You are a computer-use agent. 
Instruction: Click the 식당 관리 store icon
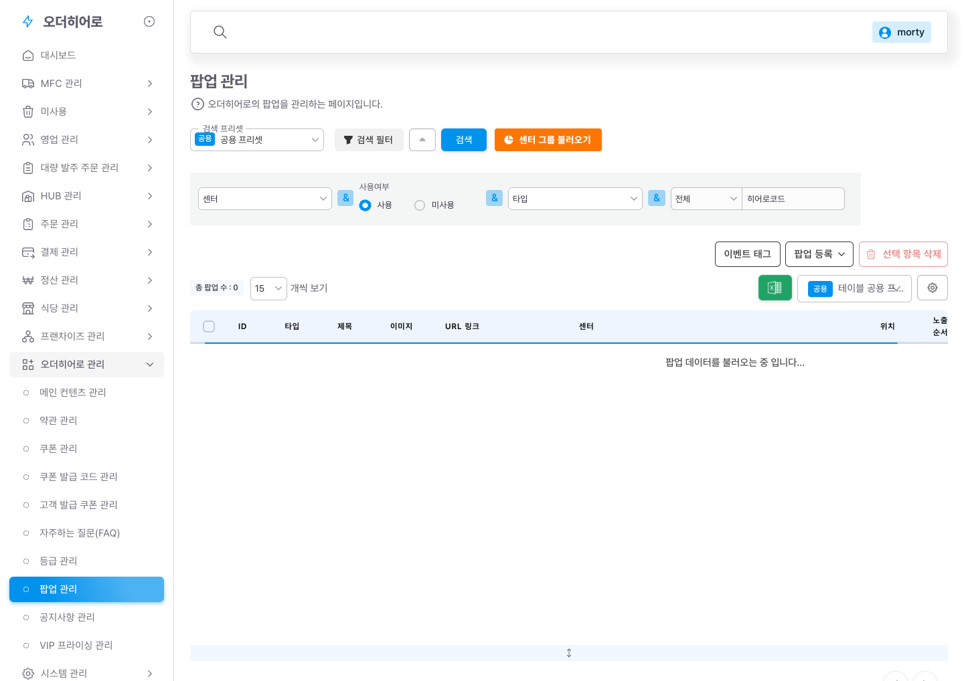pyautogui.click(x=28, y=308)
